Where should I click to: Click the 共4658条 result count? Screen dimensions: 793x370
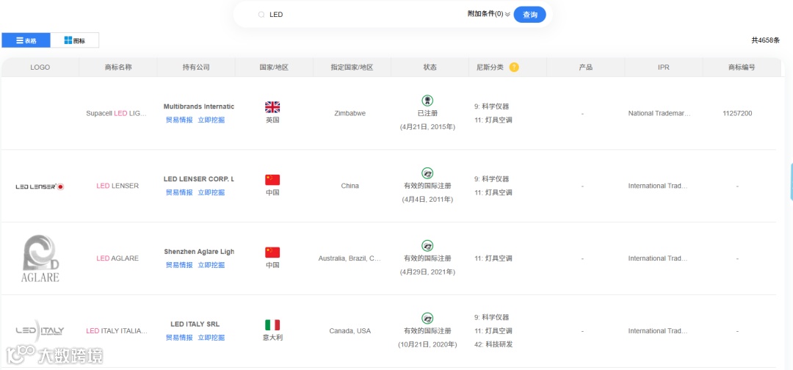(765, 40)
